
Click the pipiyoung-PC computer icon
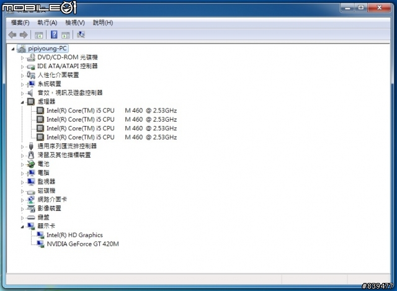click(x=22, y=48)
